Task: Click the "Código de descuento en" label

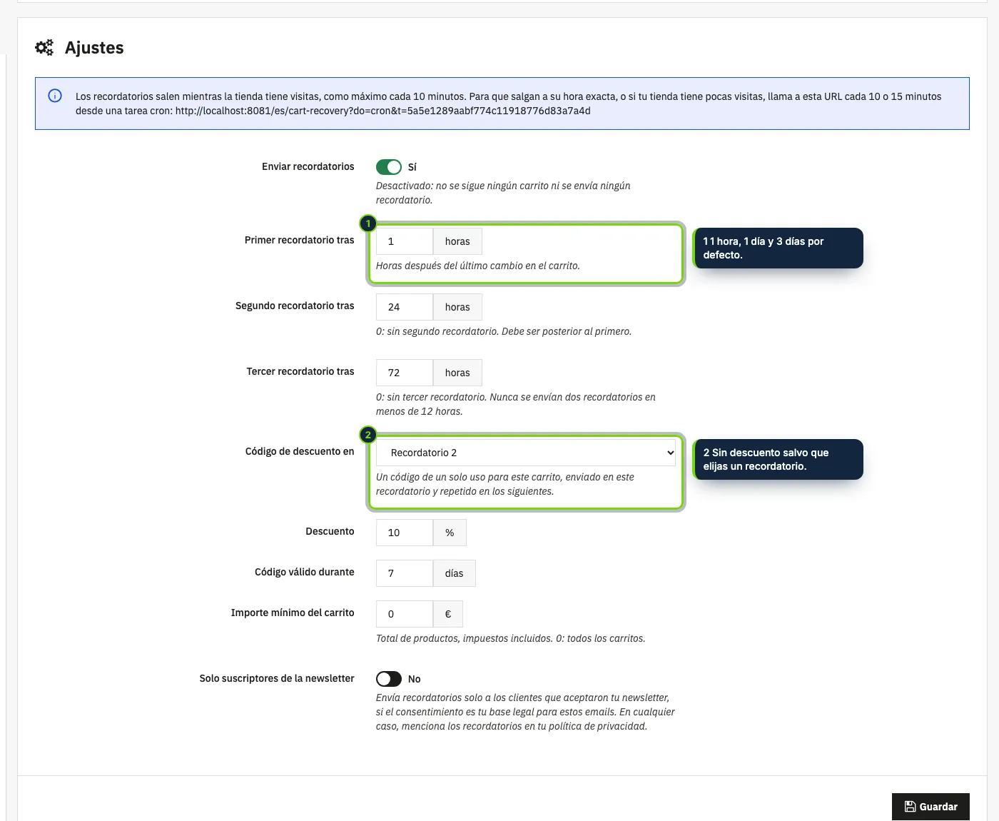Action: click(x=300, y=451)
